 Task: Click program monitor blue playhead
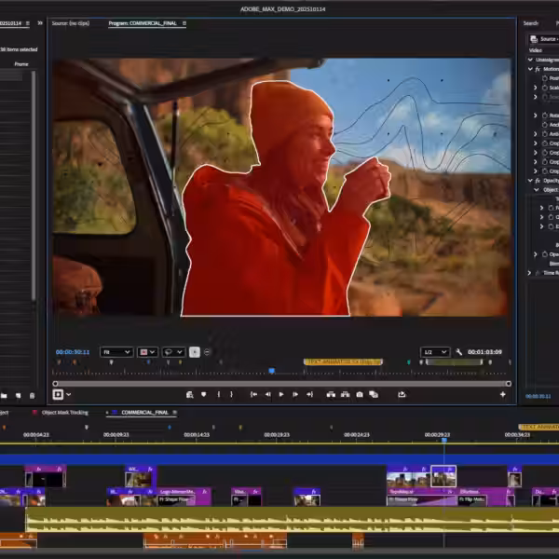[x=272, y=371]
